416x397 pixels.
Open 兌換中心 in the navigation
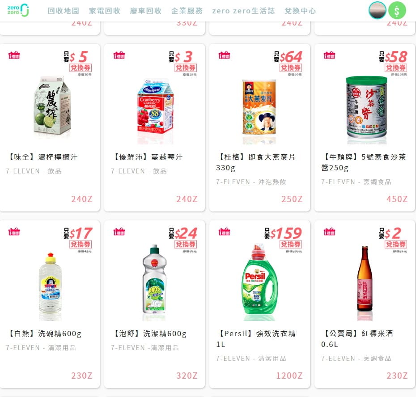point(300,11)
